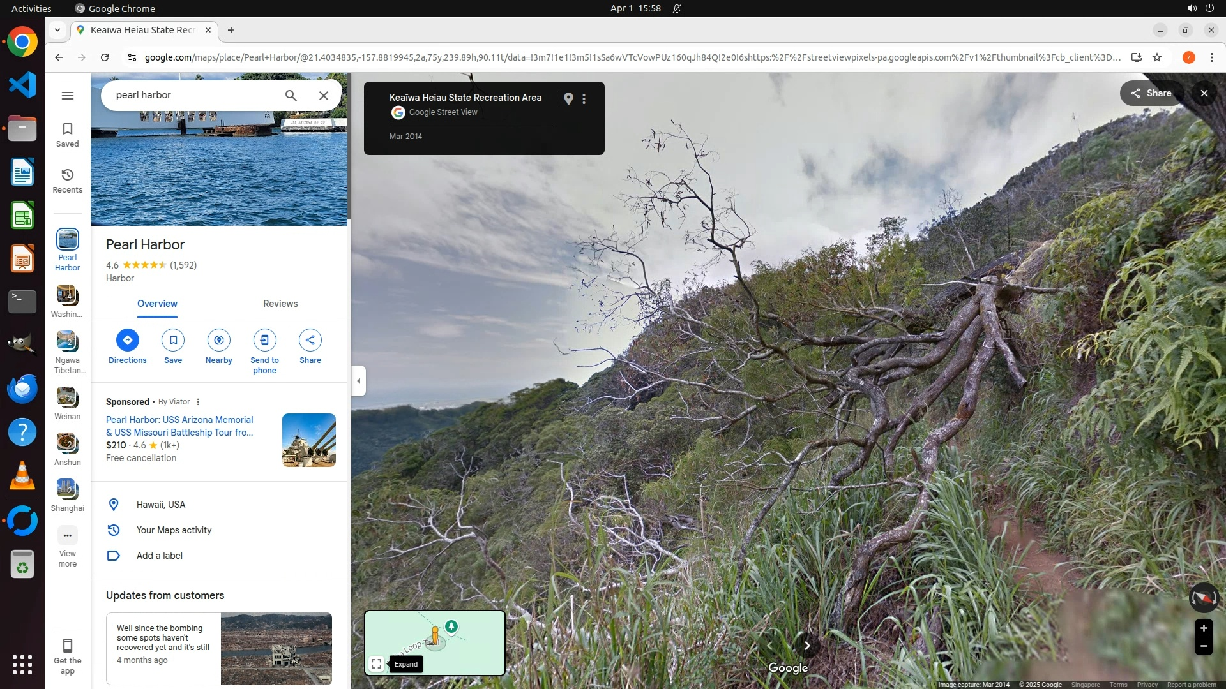Click the Street View compass icon
The image size is (1226, 689).
(x=1203, y=598)
